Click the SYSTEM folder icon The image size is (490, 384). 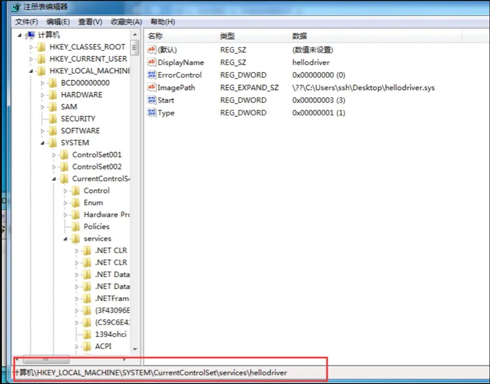(x=53, y=143)
